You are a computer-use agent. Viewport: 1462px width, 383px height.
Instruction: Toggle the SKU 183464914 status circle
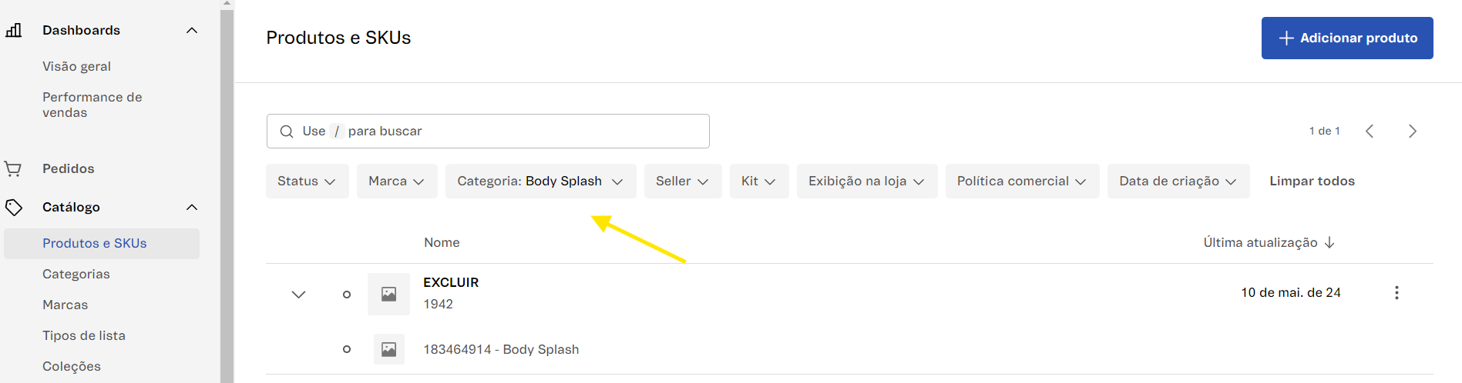pyautogui.click(x=347, y=349)
